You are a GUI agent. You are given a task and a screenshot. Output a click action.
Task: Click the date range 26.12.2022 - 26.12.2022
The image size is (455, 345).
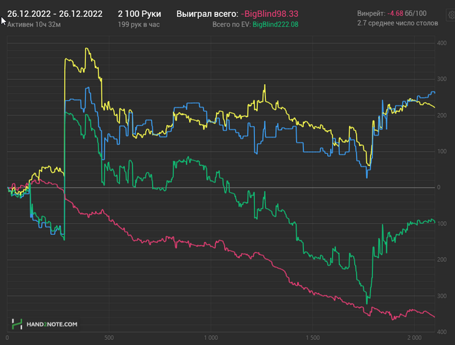55,14
